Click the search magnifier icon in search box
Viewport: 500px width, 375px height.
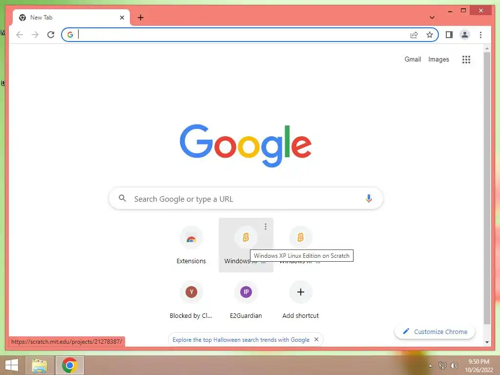[x=122, y=198]
